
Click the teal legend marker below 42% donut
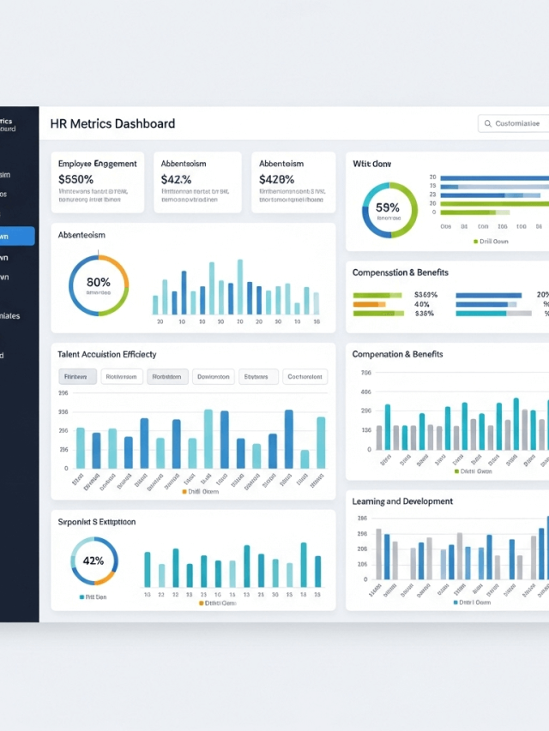[82, 596]
